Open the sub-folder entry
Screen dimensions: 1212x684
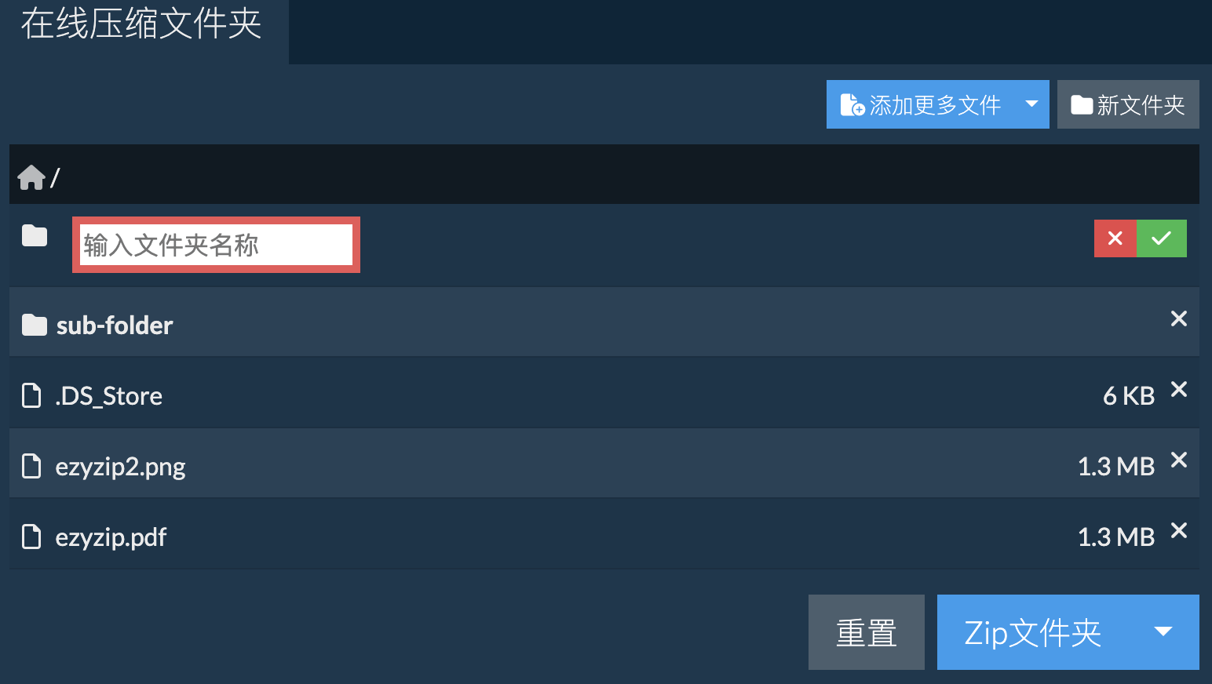coord(115,326)
